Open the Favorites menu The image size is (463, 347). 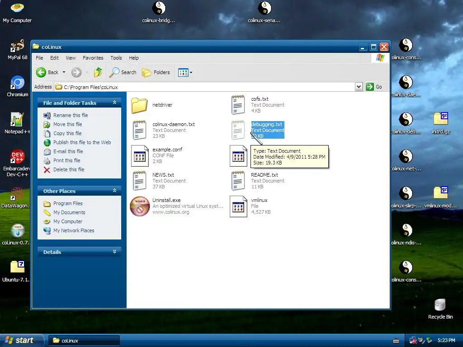(93, 58)
